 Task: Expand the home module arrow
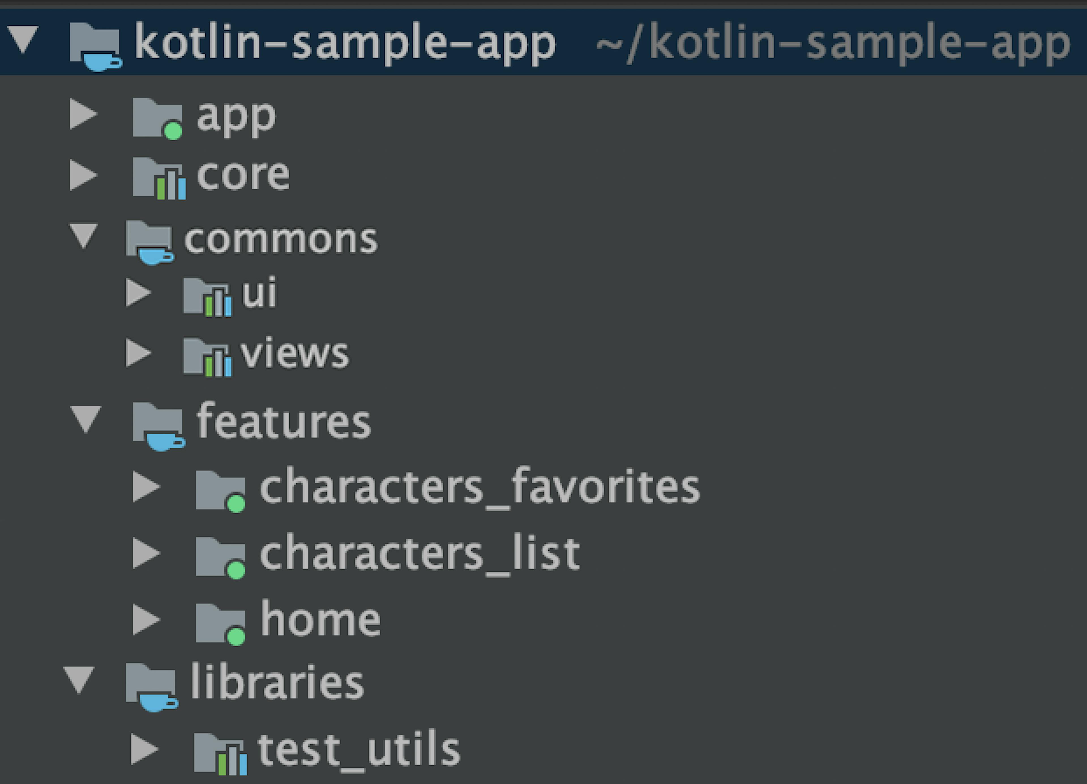coord(146,620)
